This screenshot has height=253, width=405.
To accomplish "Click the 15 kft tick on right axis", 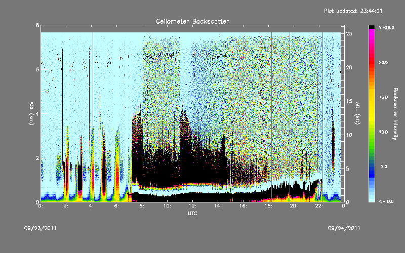I will click(x=349, y=101).
